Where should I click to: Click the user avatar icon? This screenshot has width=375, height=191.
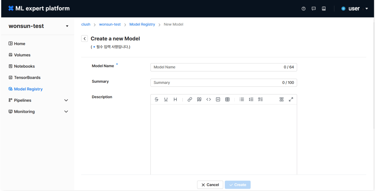point(343,9)
